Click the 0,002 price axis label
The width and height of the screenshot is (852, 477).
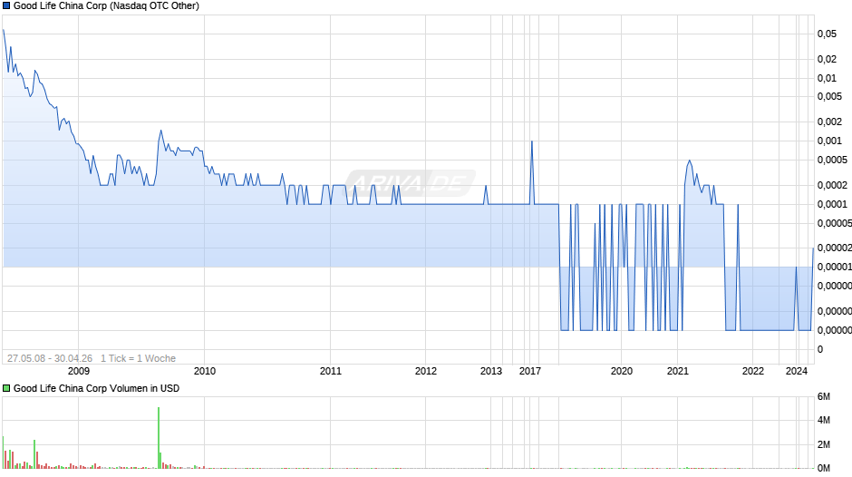pos(829,122)
